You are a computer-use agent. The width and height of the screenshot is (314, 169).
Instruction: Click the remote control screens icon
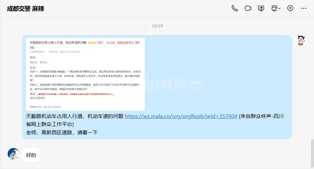point(274,8)
